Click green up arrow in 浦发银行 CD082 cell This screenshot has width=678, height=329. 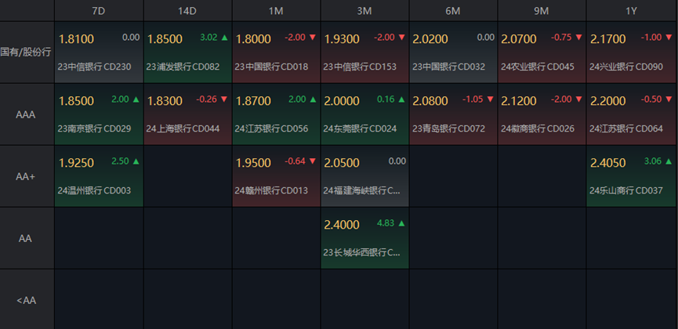point(226,37)
